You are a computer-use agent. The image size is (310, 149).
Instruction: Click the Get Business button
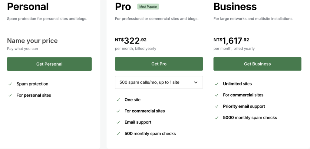coord(257,64)
